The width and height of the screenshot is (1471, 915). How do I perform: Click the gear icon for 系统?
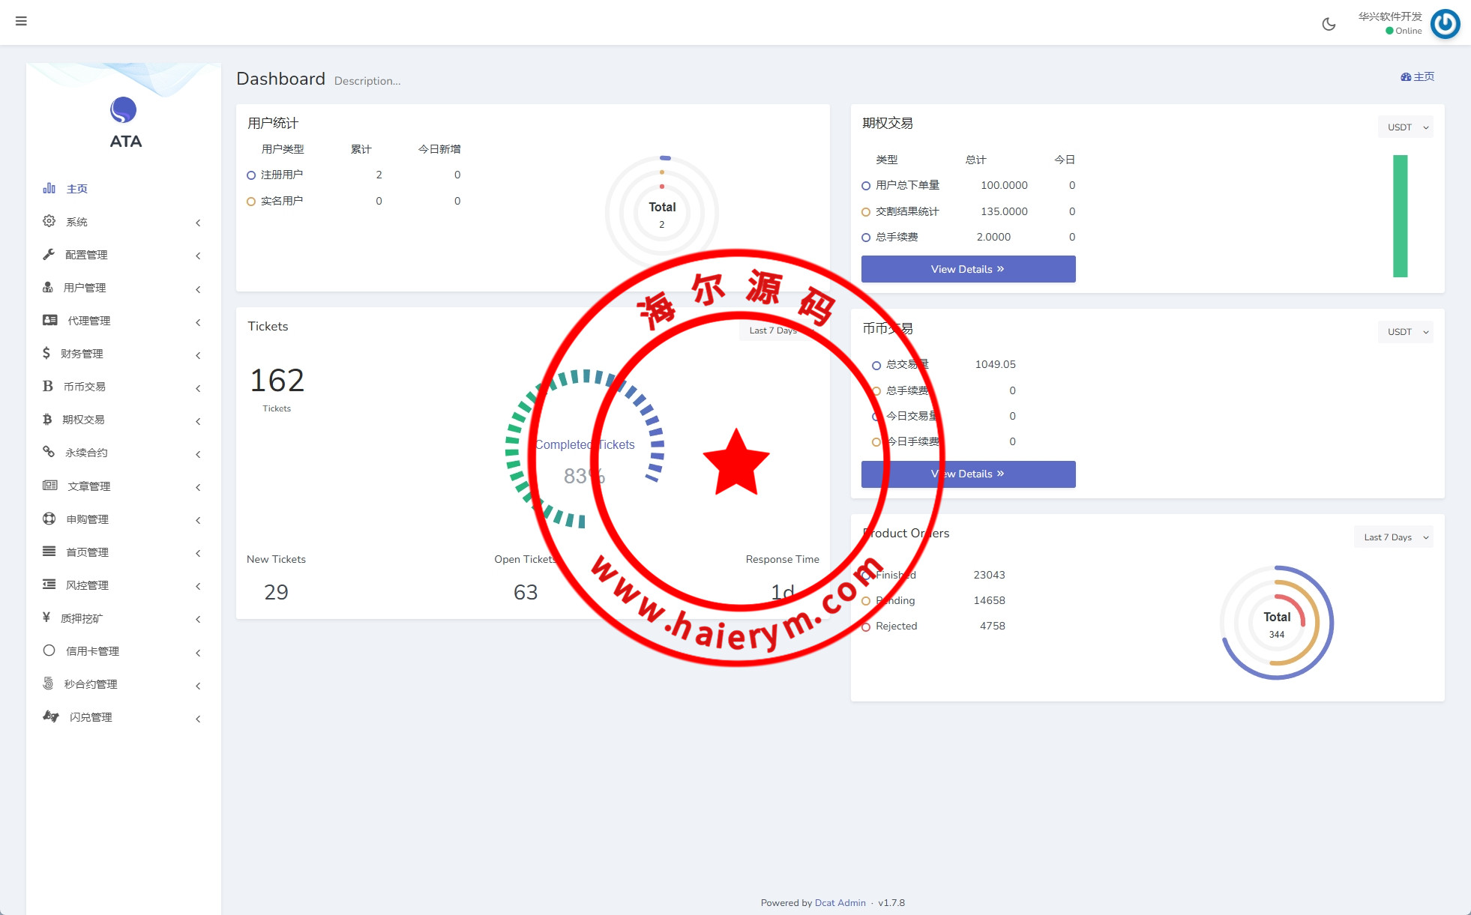49,221
